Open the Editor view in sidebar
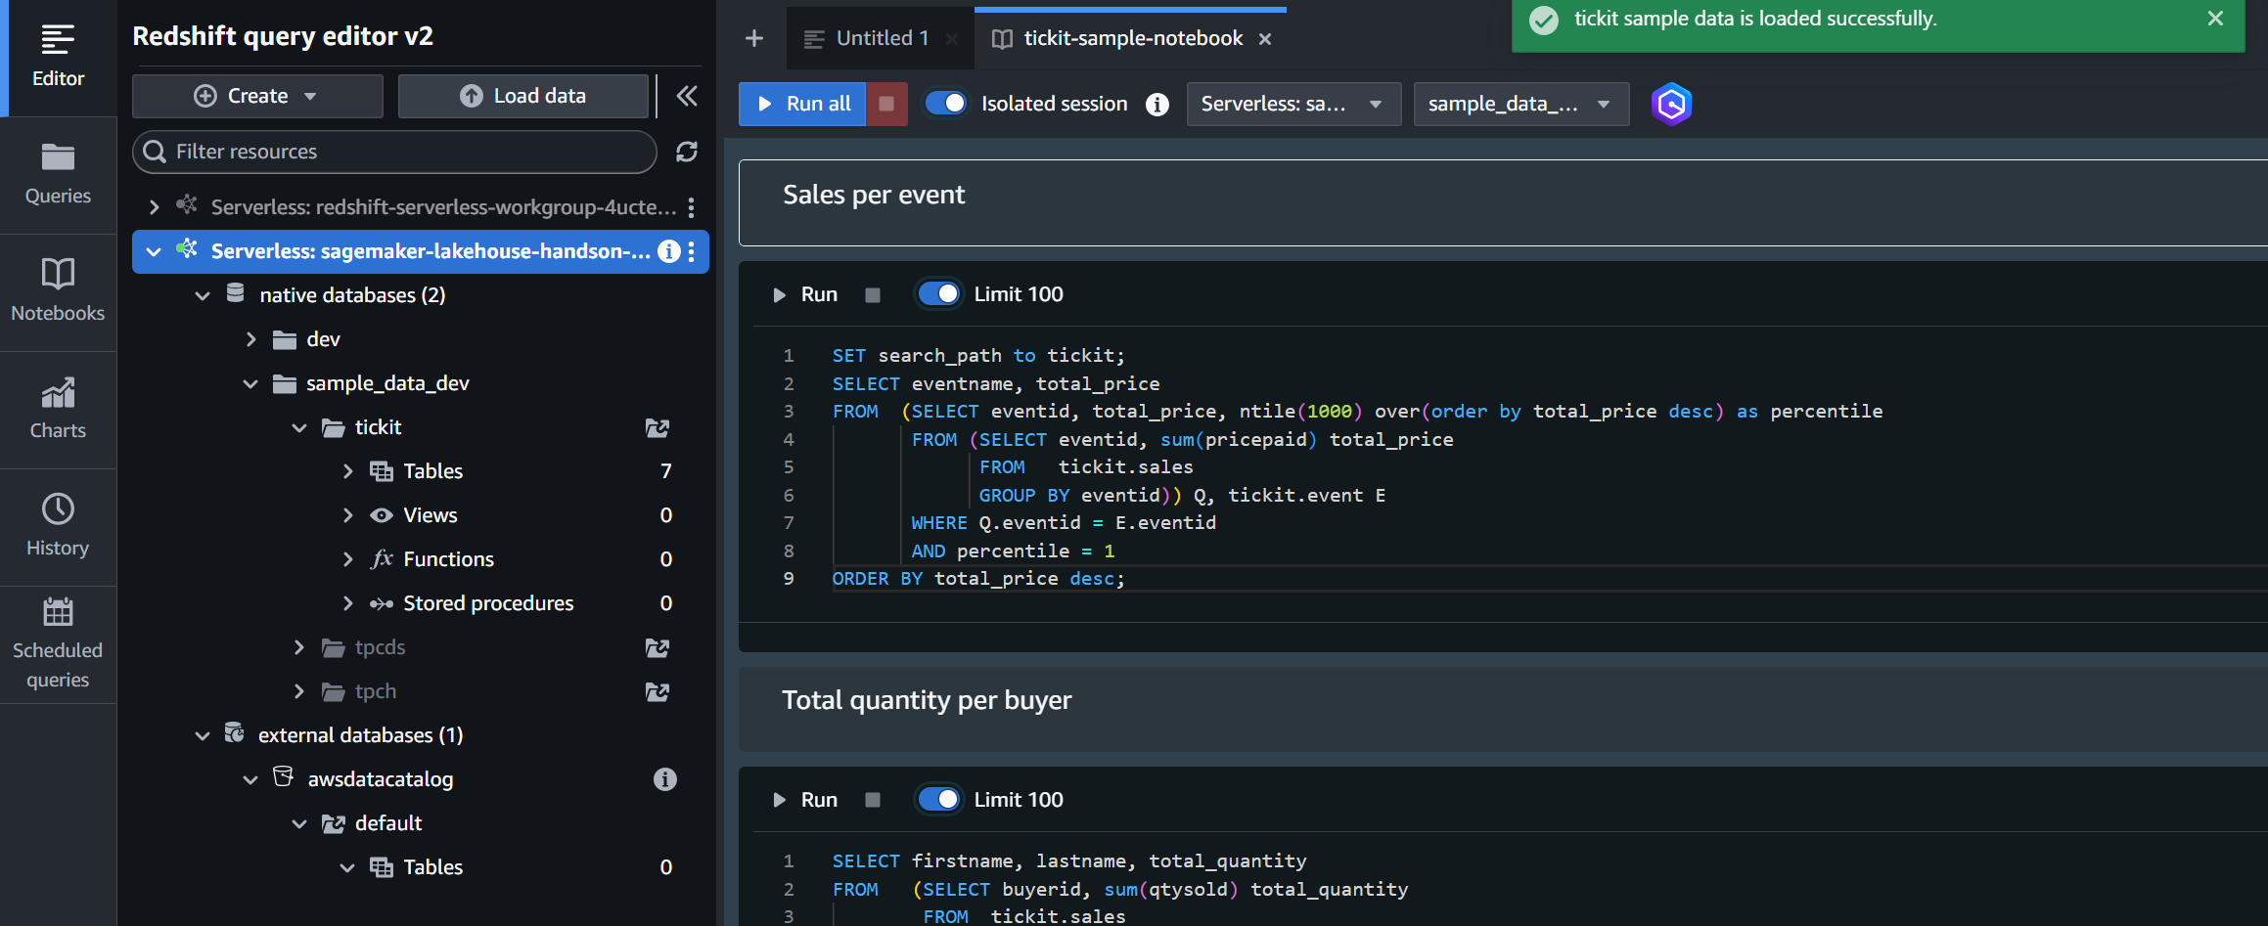The height and width of the screenshot is (926, 2268). [x=58, y=58]
